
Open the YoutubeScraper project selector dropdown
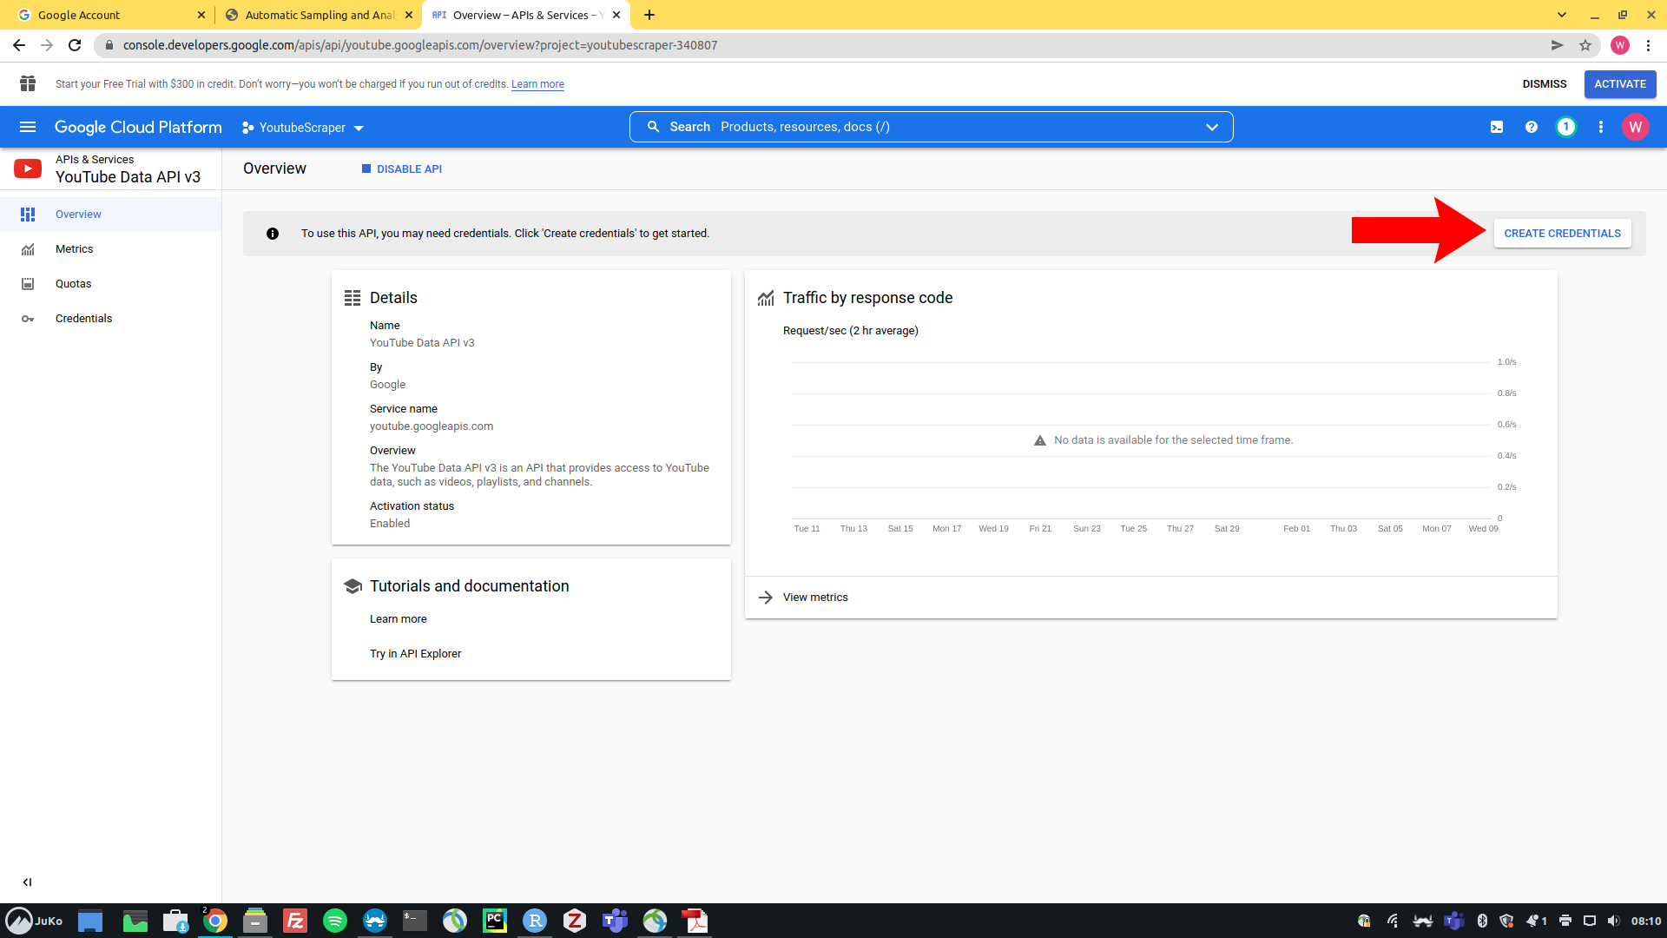tap(303, 128)
